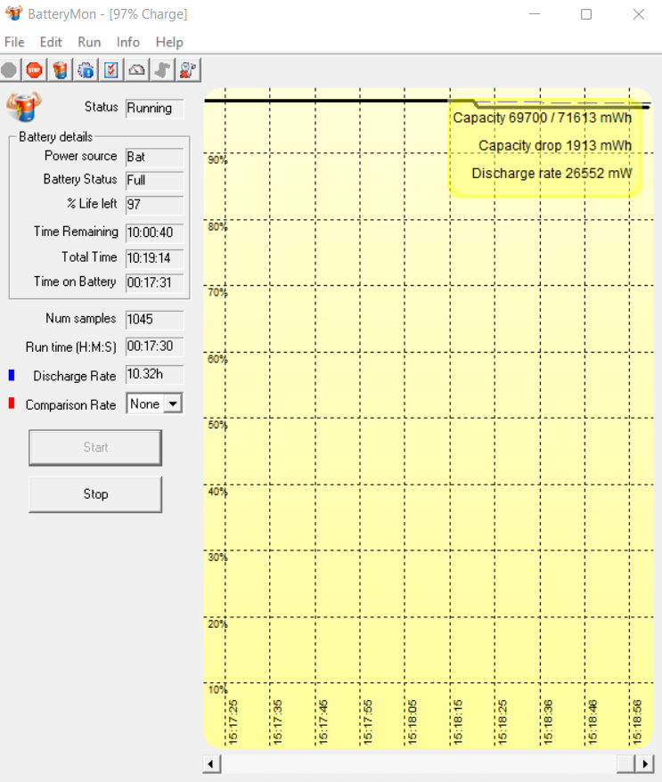This screenshot has width=662, height=782.
Task: Click the 'Battery details' group label
Action: pos(56,137)
